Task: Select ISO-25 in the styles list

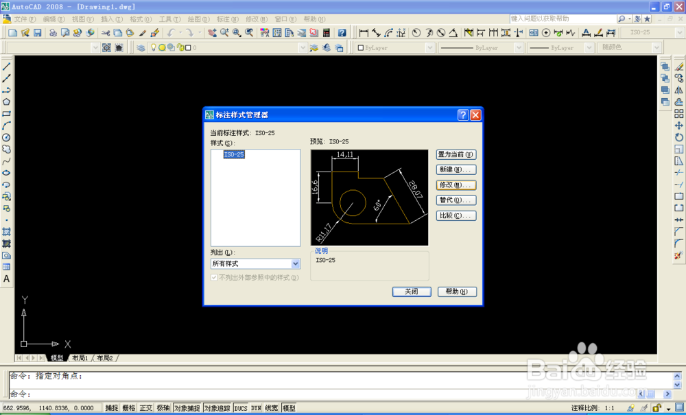Action: (x=234, y=154)
